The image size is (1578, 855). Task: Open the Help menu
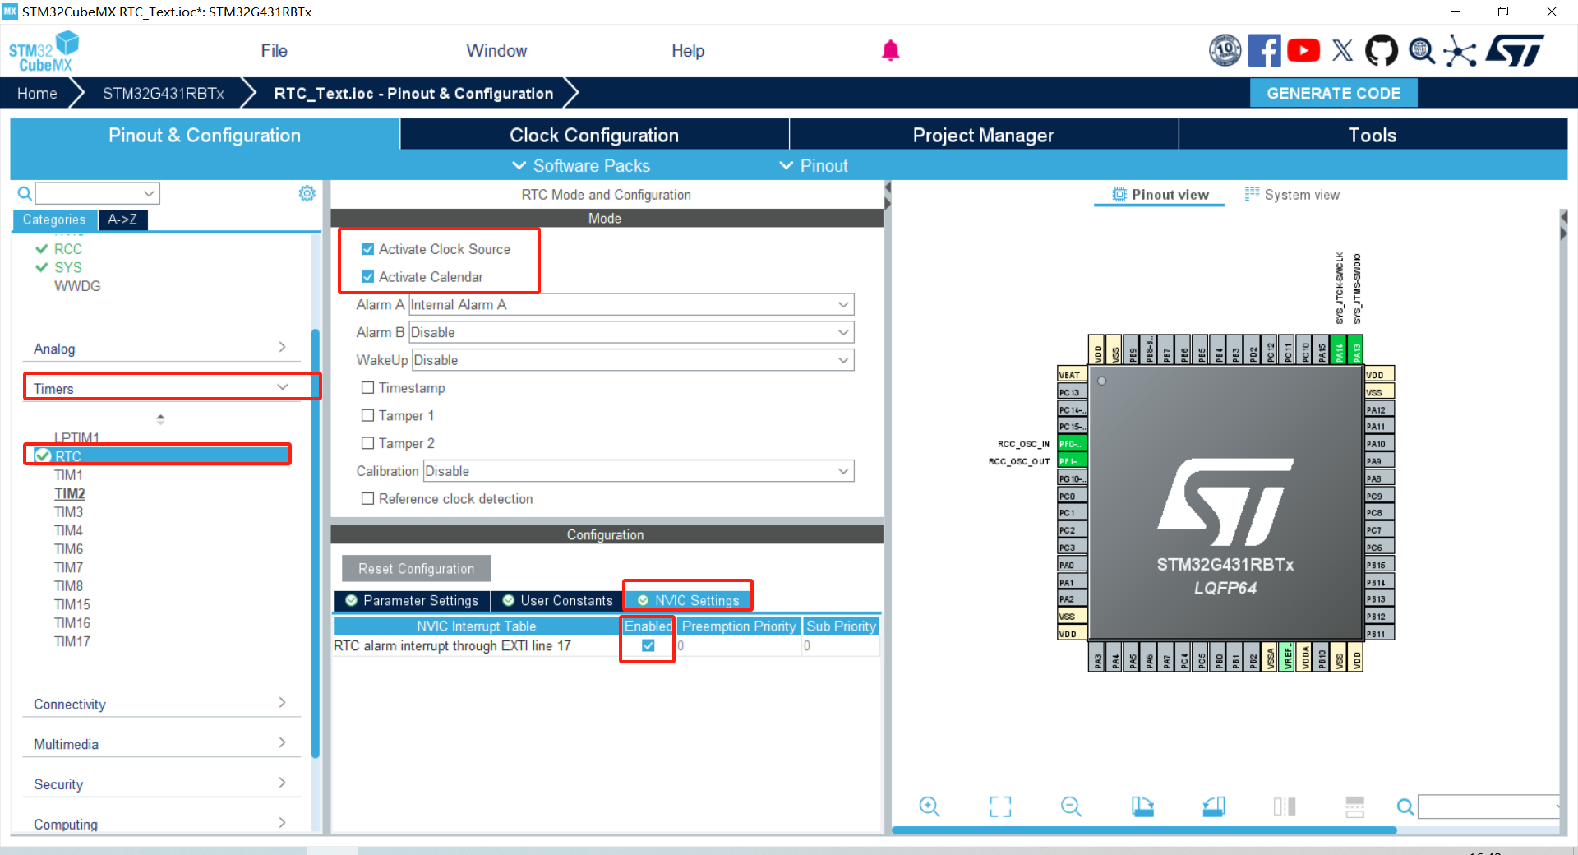point(688,51)
